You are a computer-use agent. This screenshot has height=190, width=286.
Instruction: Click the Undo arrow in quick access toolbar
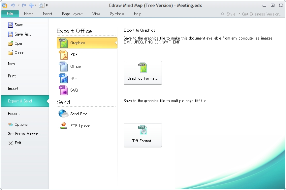point(13,5)
